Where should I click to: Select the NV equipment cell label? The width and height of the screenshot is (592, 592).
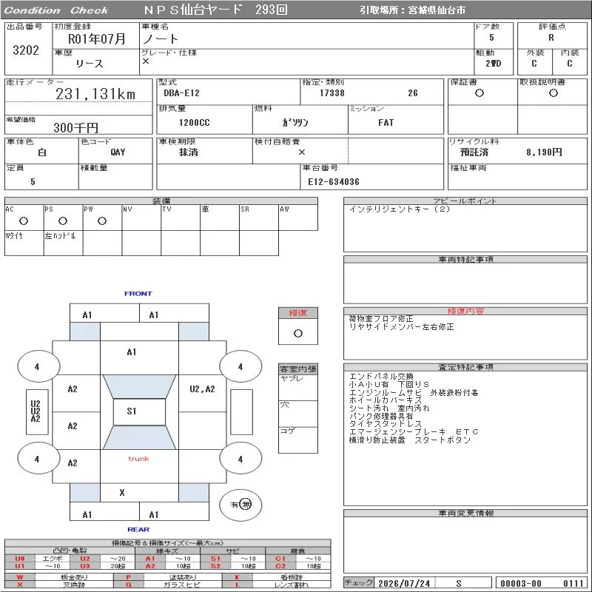point(127,209)
